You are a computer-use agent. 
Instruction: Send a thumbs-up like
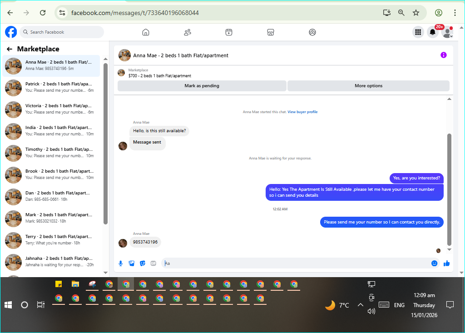click(447, 263)
